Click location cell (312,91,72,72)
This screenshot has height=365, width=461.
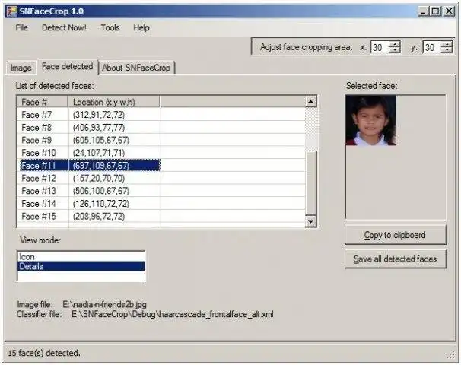coord(99,115)
